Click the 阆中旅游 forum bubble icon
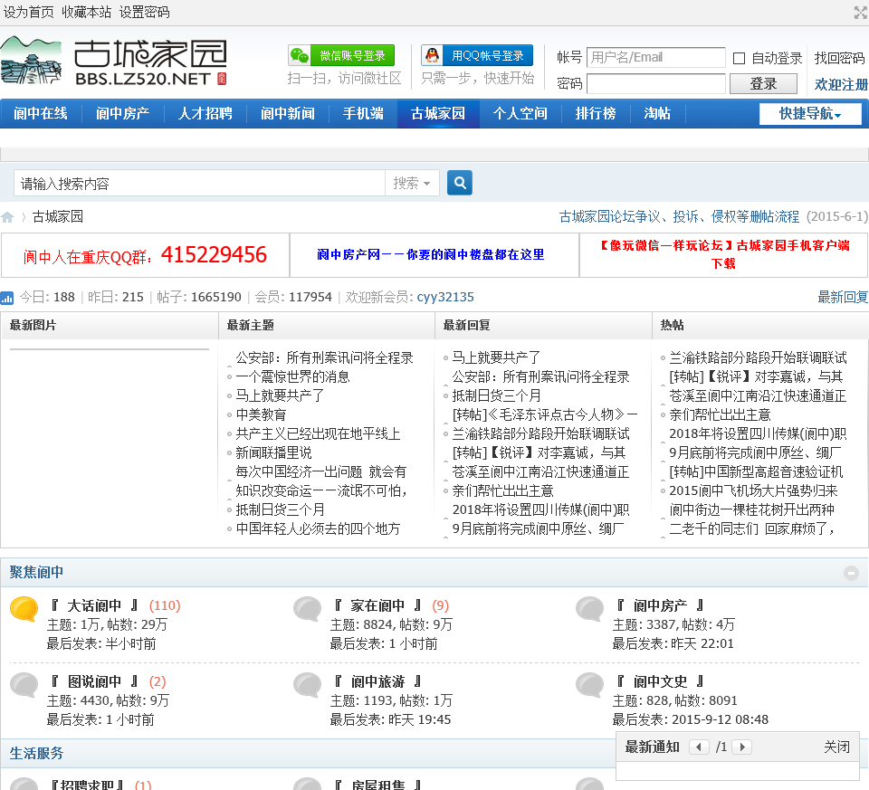Viewport: 869px width, 790px height. coord(308,685)
